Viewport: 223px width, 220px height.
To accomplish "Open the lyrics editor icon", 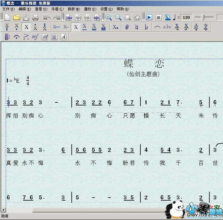I will pos(45,37).
